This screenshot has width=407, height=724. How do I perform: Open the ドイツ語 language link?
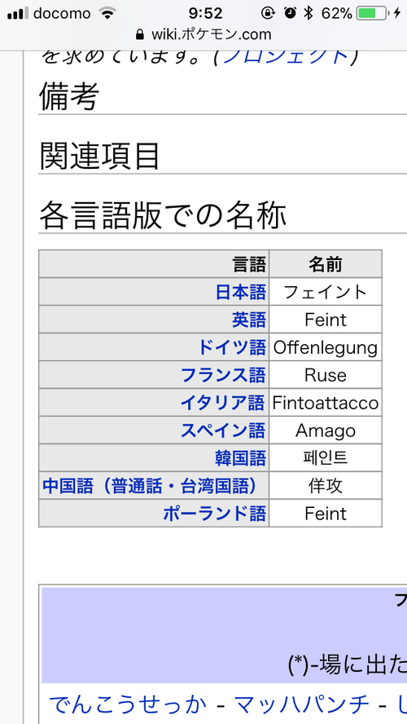(232, 347)
